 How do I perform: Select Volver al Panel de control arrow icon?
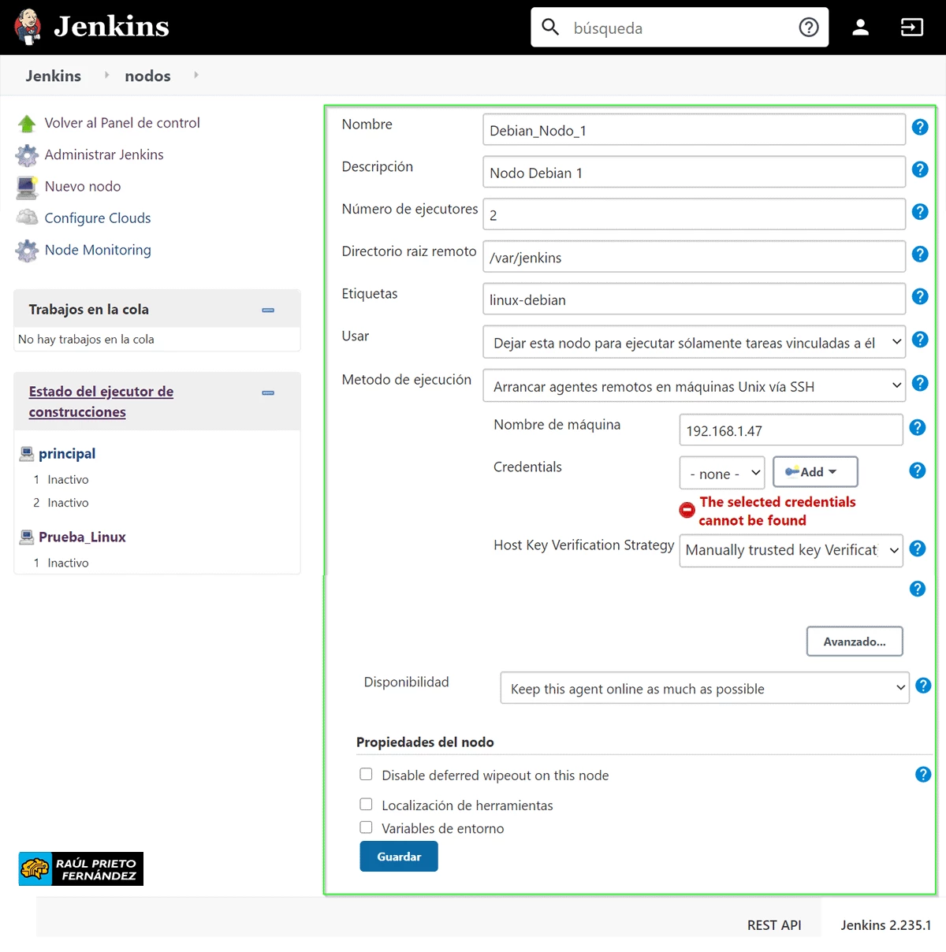pyautogui.click(x=26, y=122)
